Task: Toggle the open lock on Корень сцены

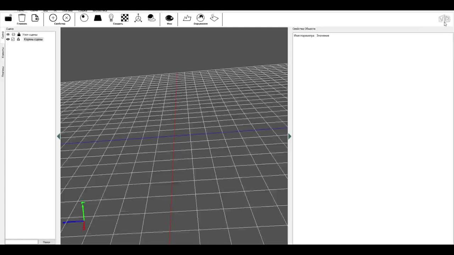Action: pos(18,39)
